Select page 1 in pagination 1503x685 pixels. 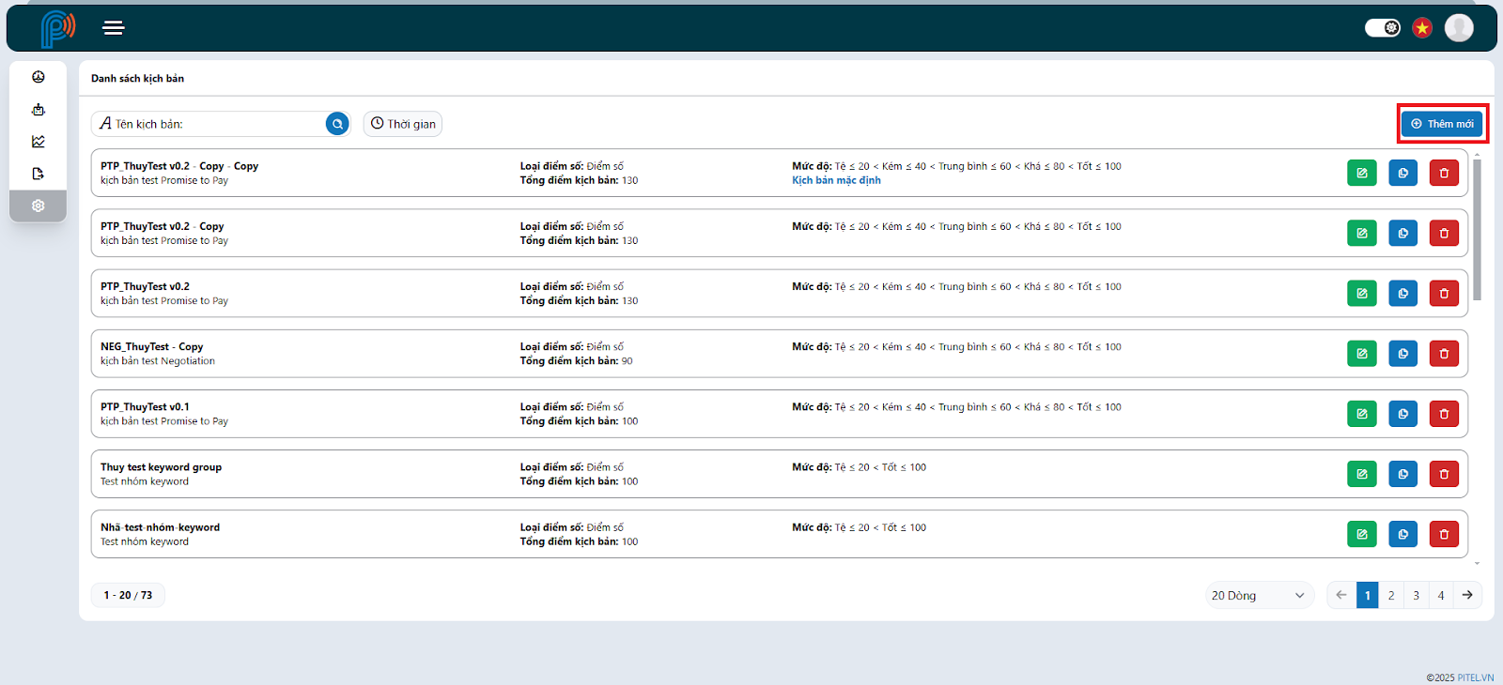(x=1368, y=595)
